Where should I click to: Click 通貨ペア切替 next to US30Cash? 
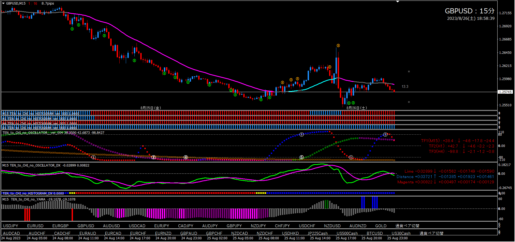(x=431, y=233)
